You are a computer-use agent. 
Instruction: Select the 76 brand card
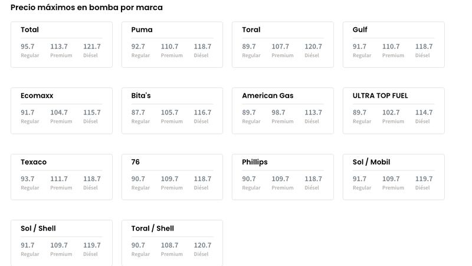click(x=172, y=177)
